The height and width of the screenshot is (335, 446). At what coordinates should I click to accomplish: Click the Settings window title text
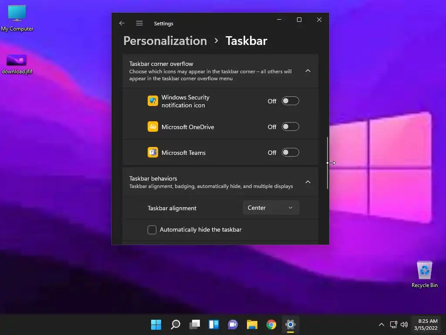pyautogui.click(x=164, y=24)
